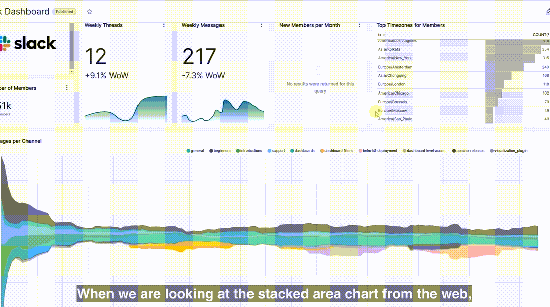Sort timezone table by COUNT column

point(541,35)
